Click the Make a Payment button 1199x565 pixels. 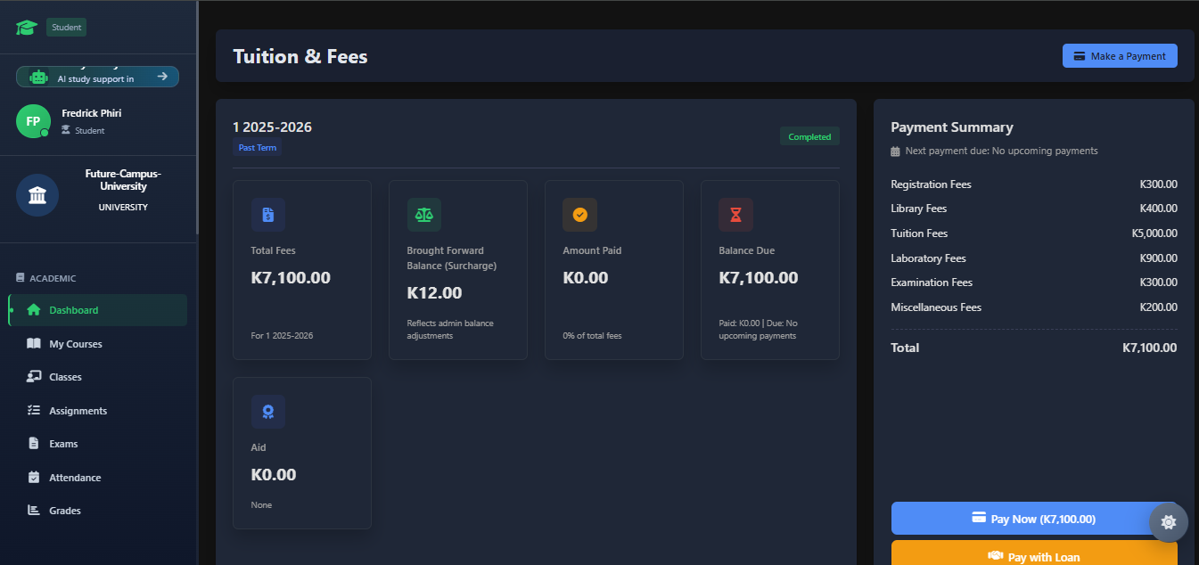coord(1120,56)
